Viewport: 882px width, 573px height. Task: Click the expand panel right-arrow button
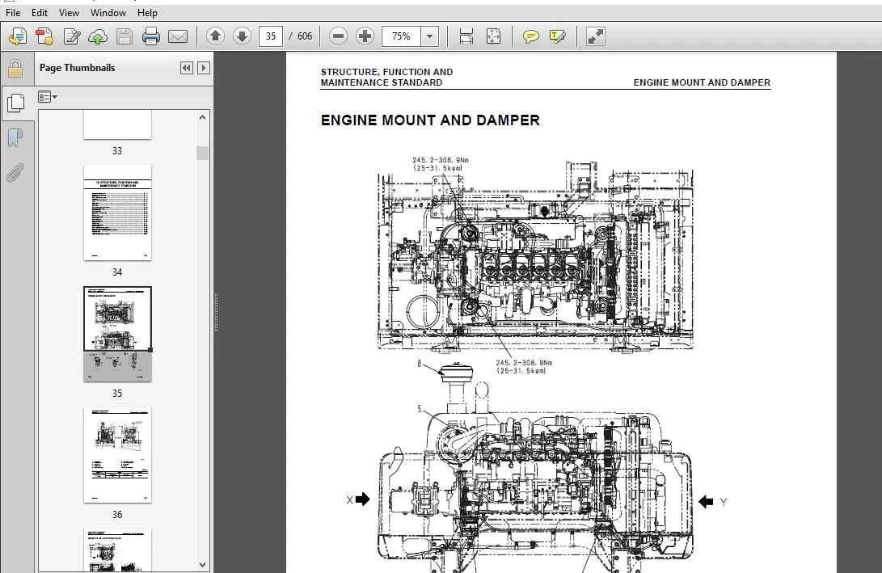click(204, 68)
